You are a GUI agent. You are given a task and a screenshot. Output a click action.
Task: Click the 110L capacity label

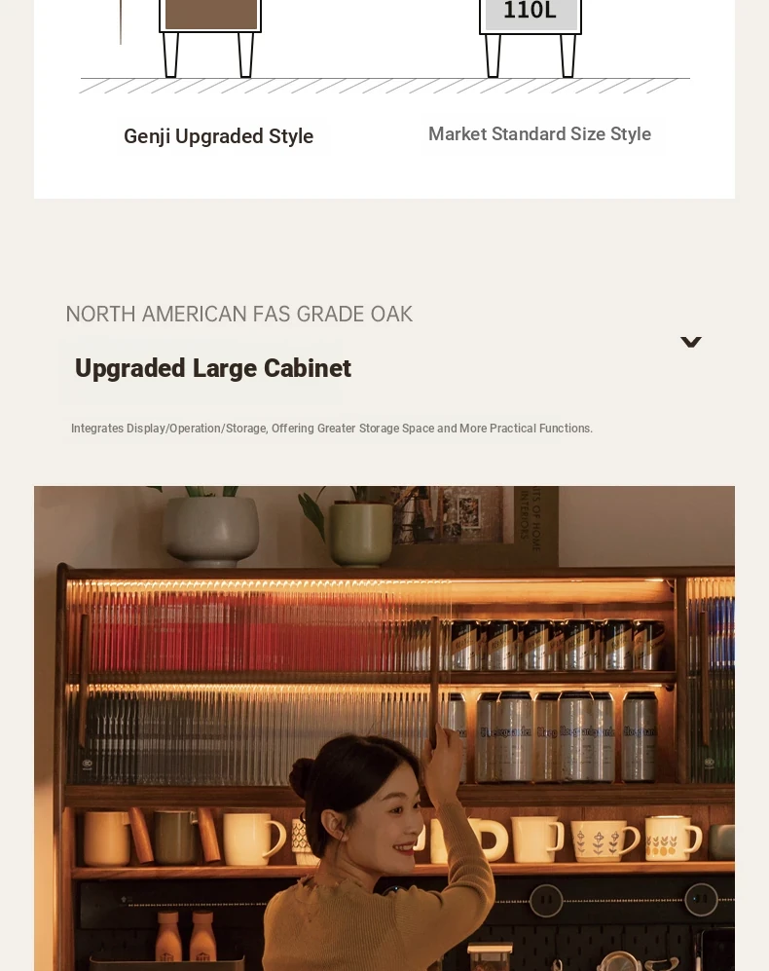click(x=530, y=11)
